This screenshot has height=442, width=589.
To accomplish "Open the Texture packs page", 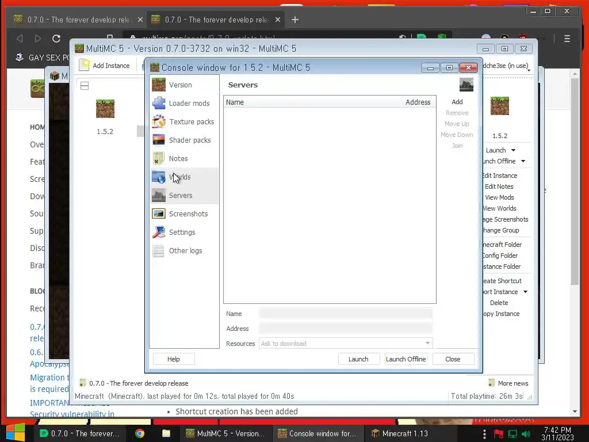I will (x=184, y=122).
